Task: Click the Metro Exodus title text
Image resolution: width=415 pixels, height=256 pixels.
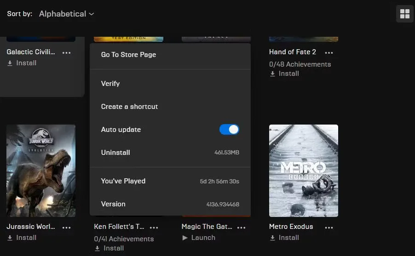Action: point(291,227)
